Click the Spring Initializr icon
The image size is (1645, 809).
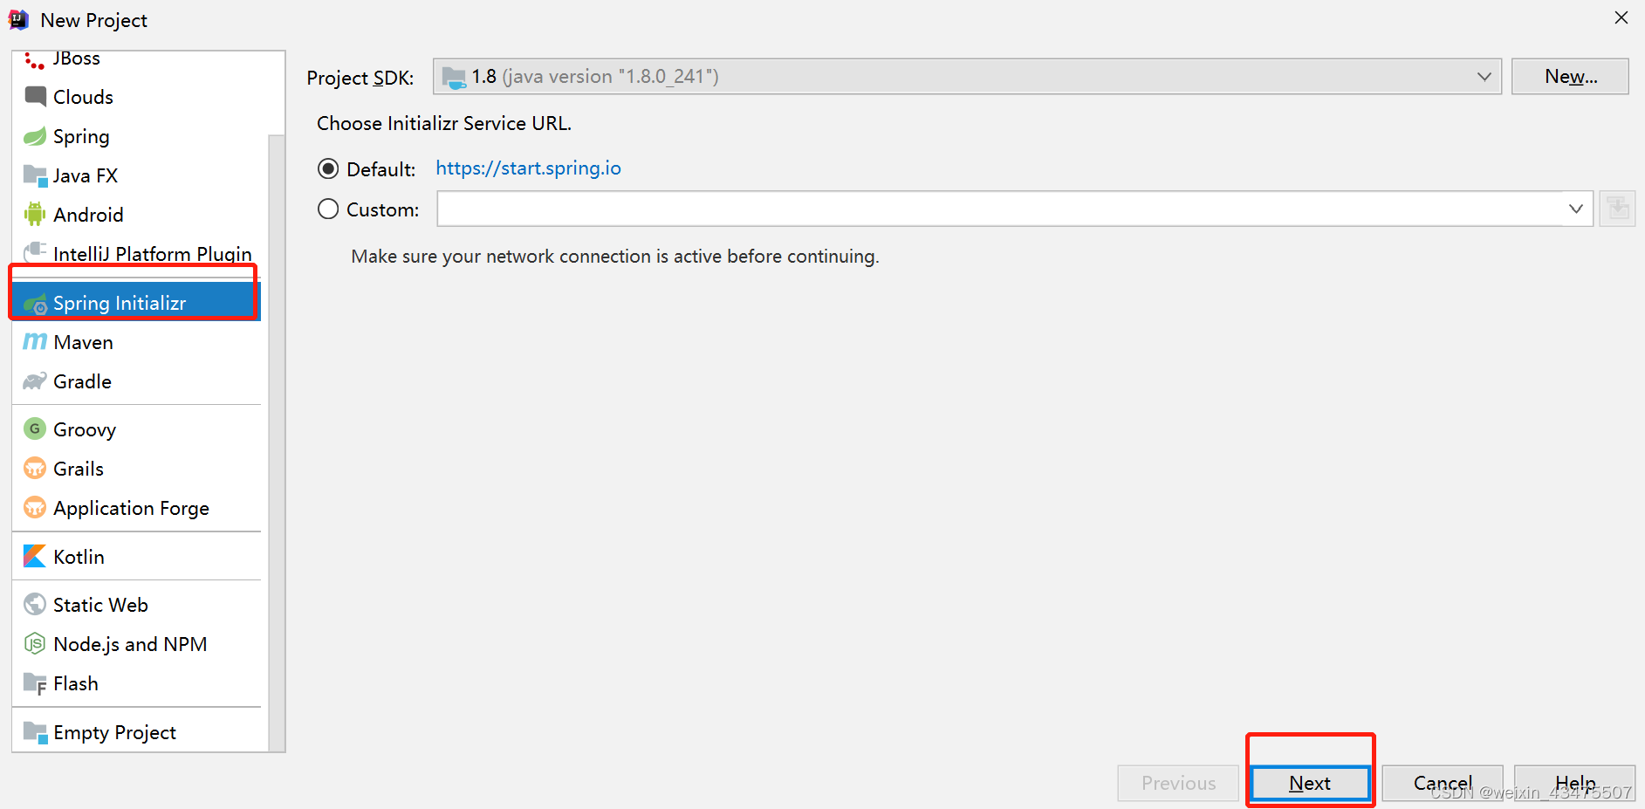35,304
